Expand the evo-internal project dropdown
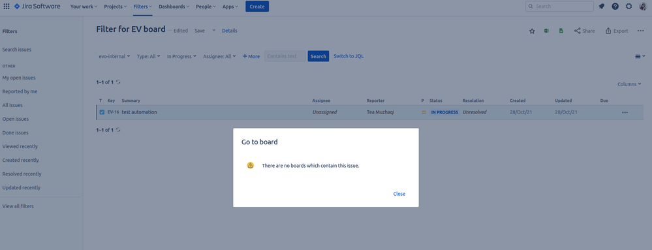652x250 pixels. tap(114, 56)
